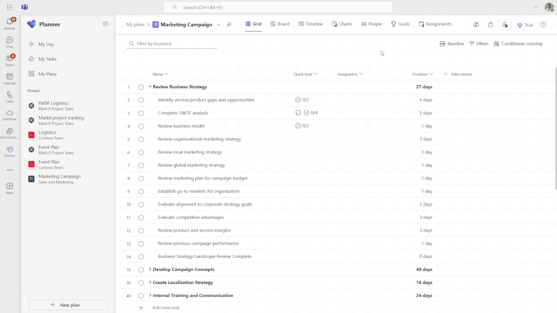Viewport: 557px width, 313px height.
Task: Open the Duration column dropdown
Action: 431,74
